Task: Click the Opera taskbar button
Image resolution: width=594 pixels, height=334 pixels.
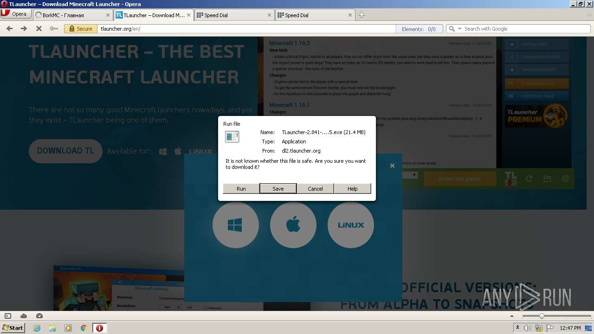Action: click(x=99, y=328)
